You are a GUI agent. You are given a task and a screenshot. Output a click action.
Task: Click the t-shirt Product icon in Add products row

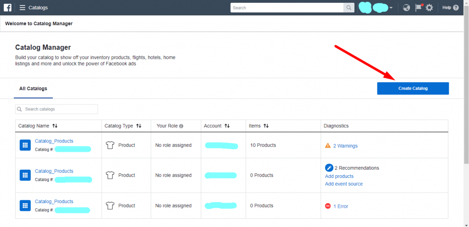click(x=110, y=175)
